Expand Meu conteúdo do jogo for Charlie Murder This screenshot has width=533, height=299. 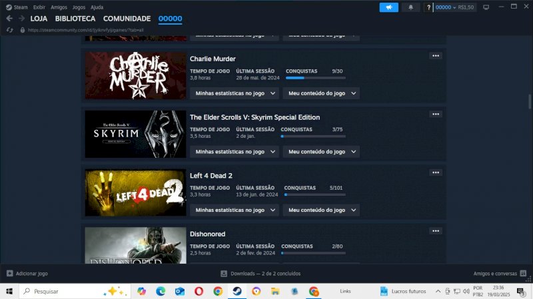click(321, 93)
